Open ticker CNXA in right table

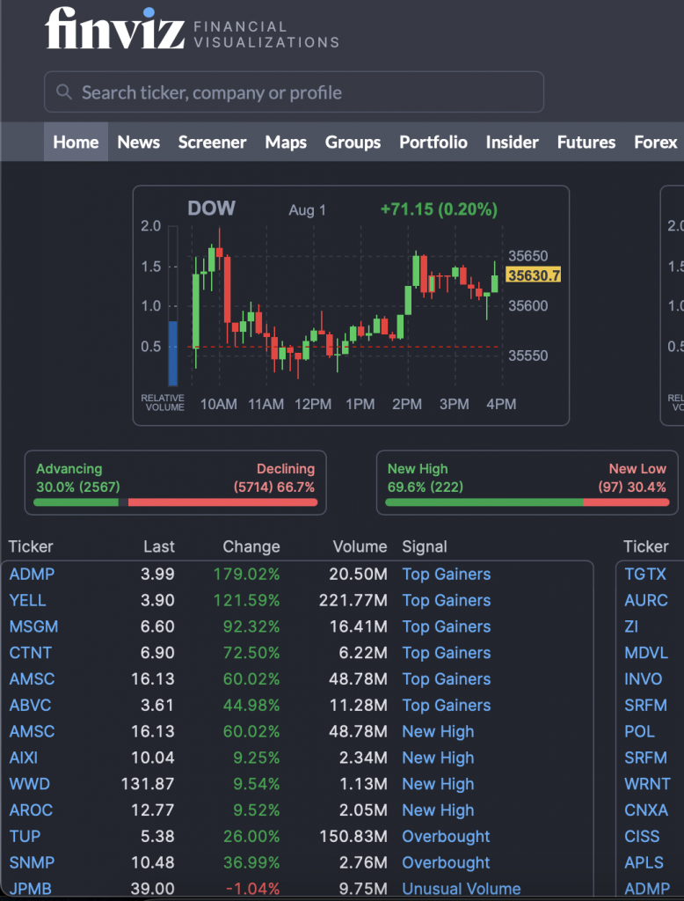click(646, 810)
